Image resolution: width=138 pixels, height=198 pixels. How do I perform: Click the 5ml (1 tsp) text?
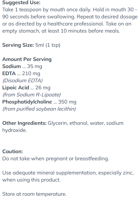(x=48, y=45)
